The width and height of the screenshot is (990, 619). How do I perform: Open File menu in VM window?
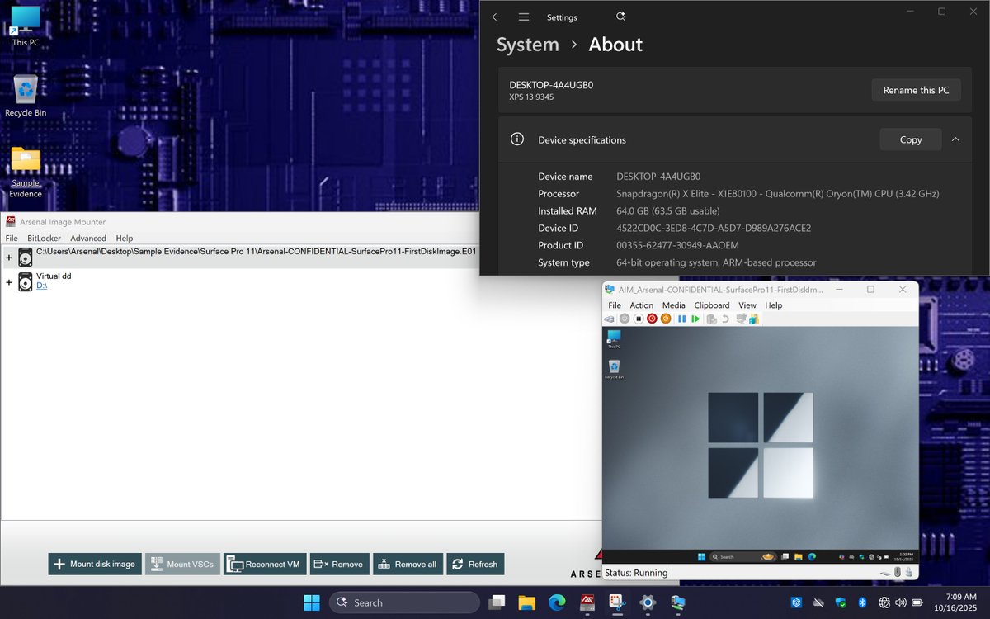[x=615, y=305]
